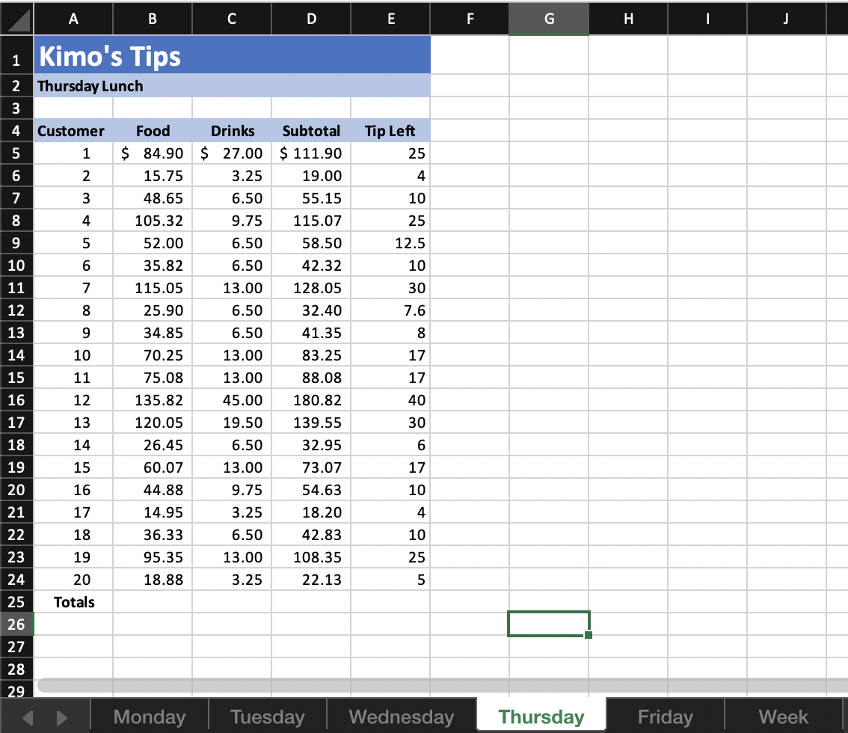Select the Customer header cell
848x733 pixels.
click(x=71, y=130)
